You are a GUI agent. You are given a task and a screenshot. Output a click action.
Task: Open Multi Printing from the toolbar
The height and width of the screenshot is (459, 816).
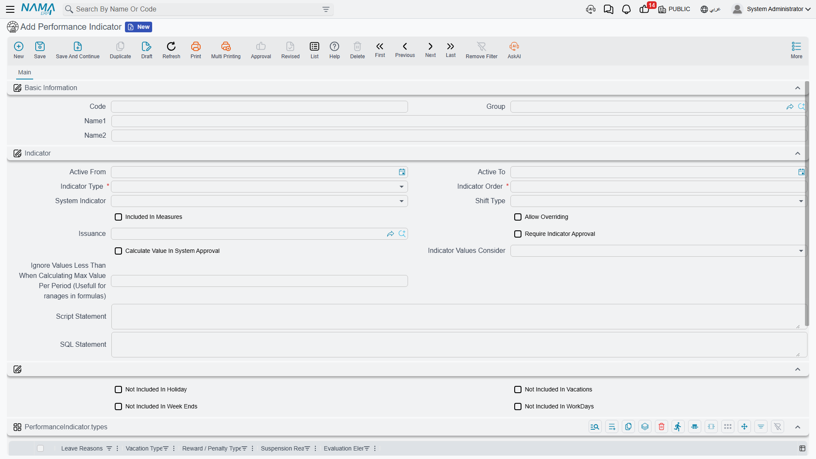[x=226, y=46]
